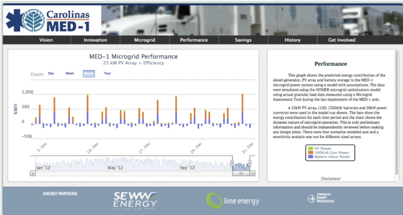Click the navigator scrollbar thumb
This screenshot has width=403, height=215.
[x=241, y=173]
